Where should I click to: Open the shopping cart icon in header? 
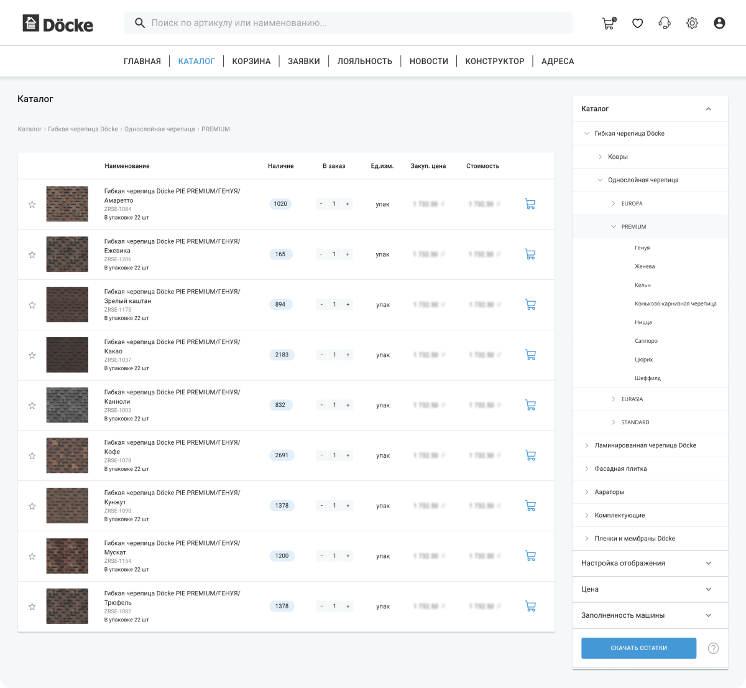609,24
